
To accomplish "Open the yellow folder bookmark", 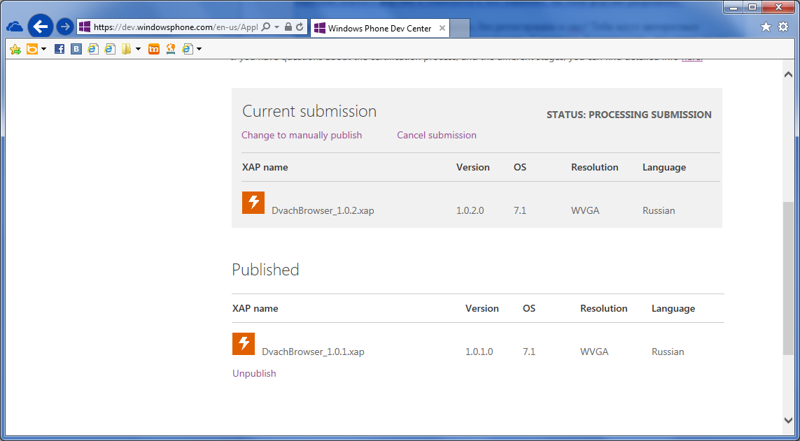I will coord(126,49).
